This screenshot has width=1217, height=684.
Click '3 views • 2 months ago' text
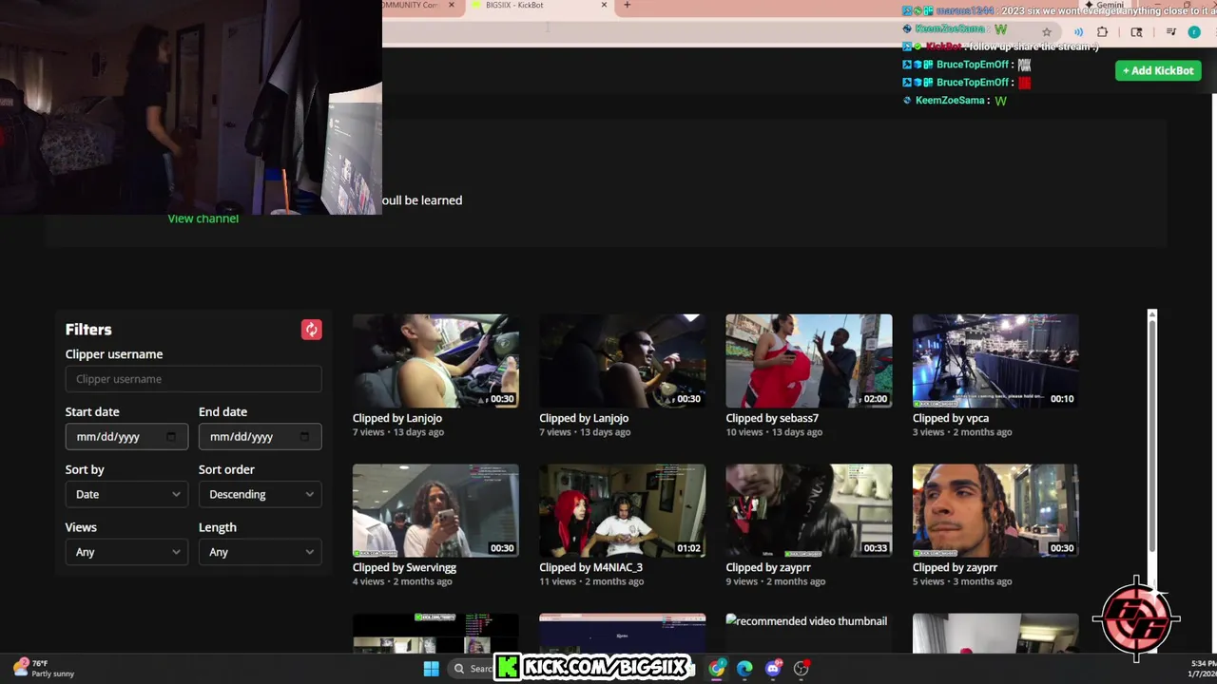click(x=962, y=432)
